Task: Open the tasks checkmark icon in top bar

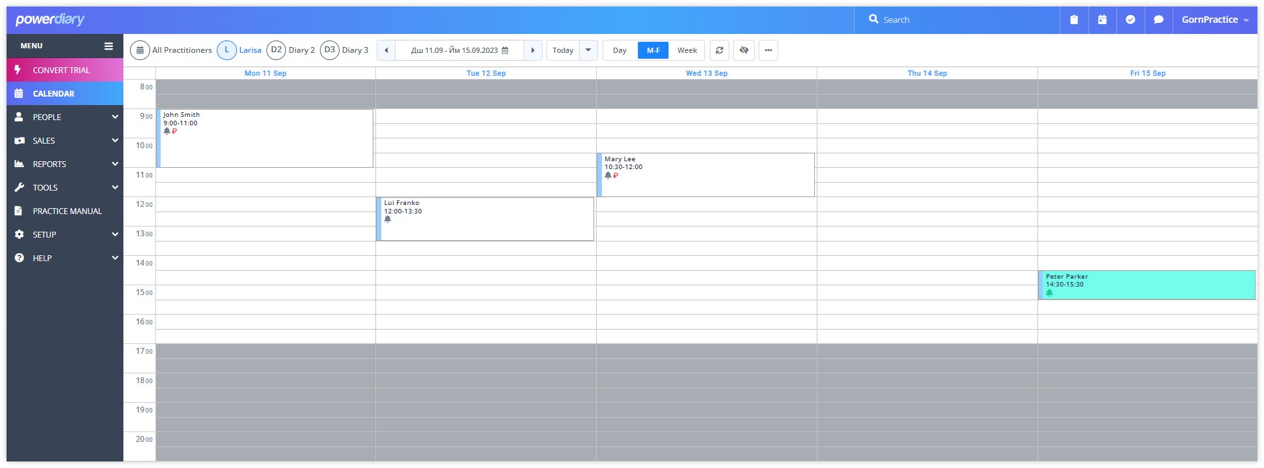Action: point(1130,20)
